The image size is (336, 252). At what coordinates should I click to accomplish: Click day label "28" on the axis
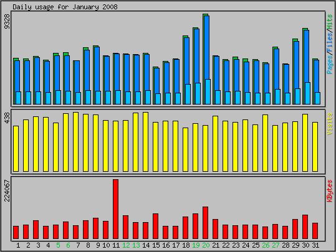coord(286,245)
